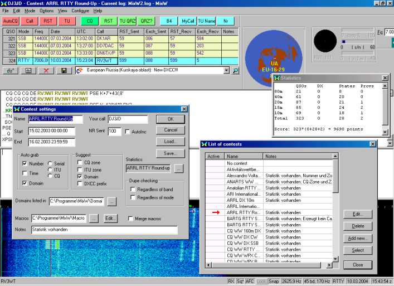Browse for the Statistics file with the ... button

(179, 168)
